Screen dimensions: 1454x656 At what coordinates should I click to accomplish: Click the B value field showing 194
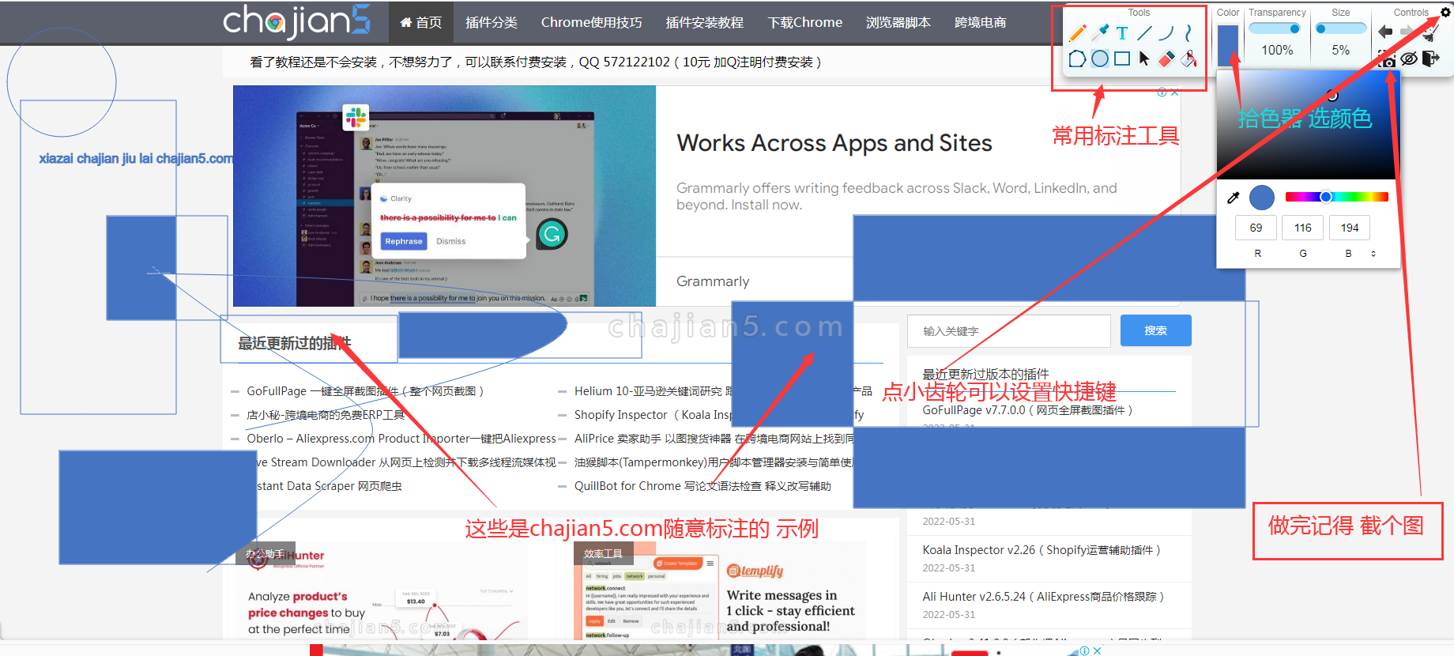coord(1350,228)
